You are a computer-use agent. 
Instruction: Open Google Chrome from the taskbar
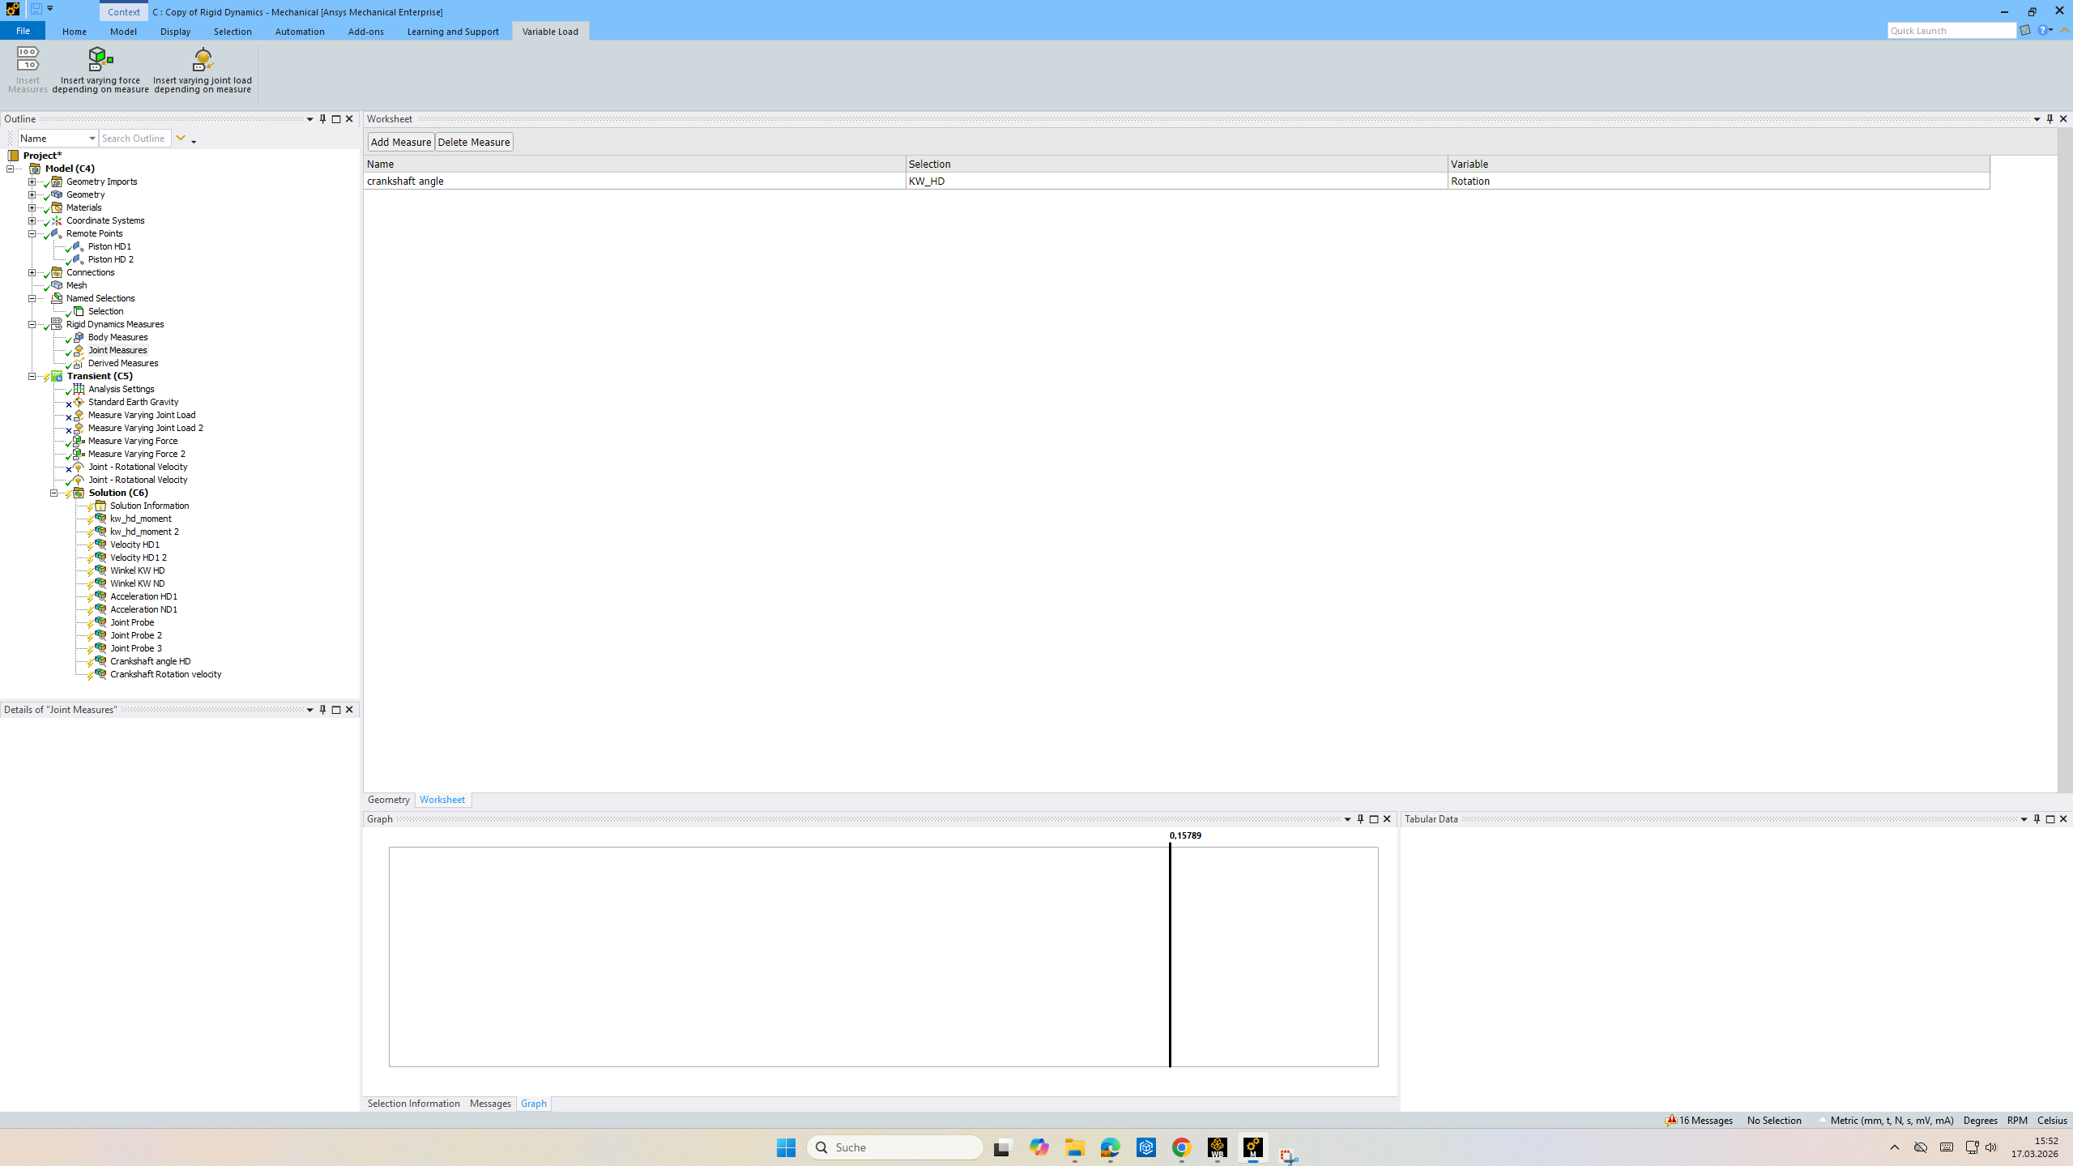click(1181, 1147)
